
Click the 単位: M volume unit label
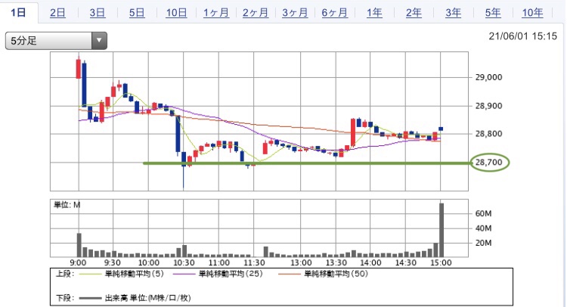point(67,205)
